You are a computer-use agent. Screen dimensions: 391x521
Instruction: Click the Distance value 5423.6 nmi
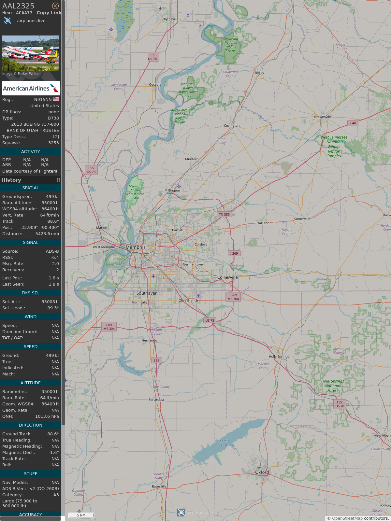(x=47, y=234)
